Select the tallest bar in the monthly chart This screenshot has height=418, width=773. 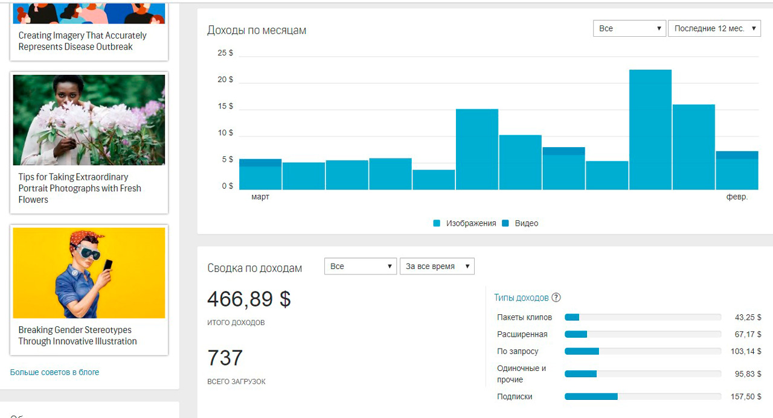[x=650, y=130]
